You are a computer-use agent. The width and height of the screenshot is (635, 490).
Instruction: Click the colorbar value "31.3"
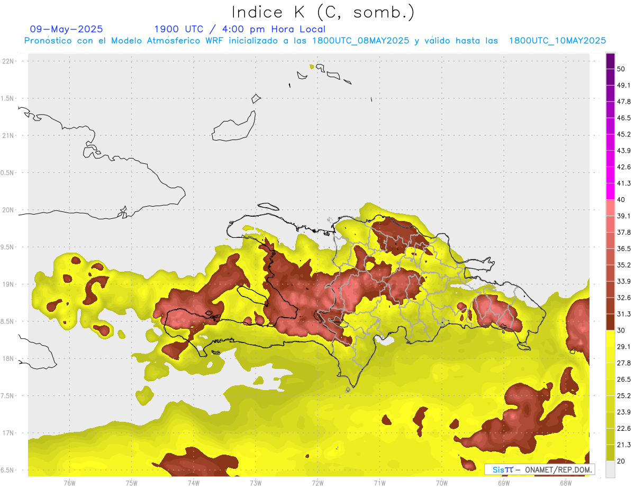tap(624, 314)
